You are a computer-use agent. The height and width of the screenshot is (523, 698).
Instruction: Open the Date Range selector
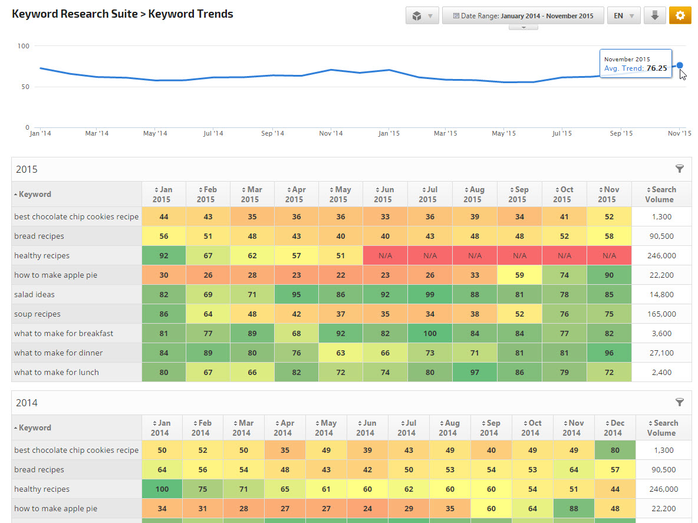point(522,16)
